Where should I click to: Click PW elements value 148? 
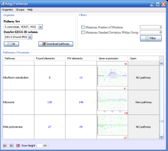click(x=81, y=102)
